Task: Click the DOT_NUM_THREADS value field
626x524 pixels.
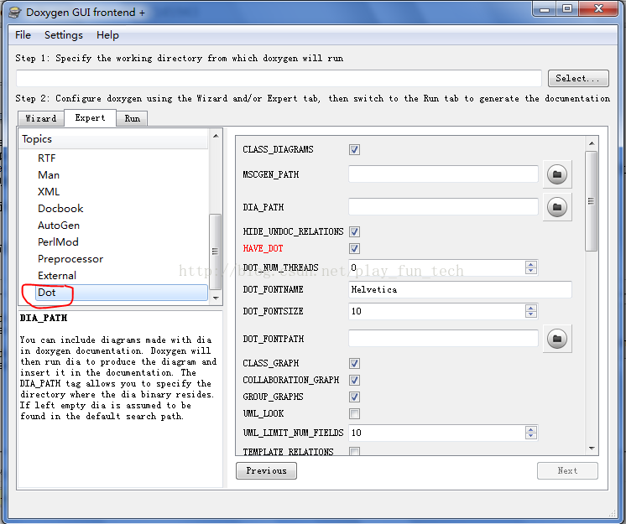Action: tap(437, 267)
